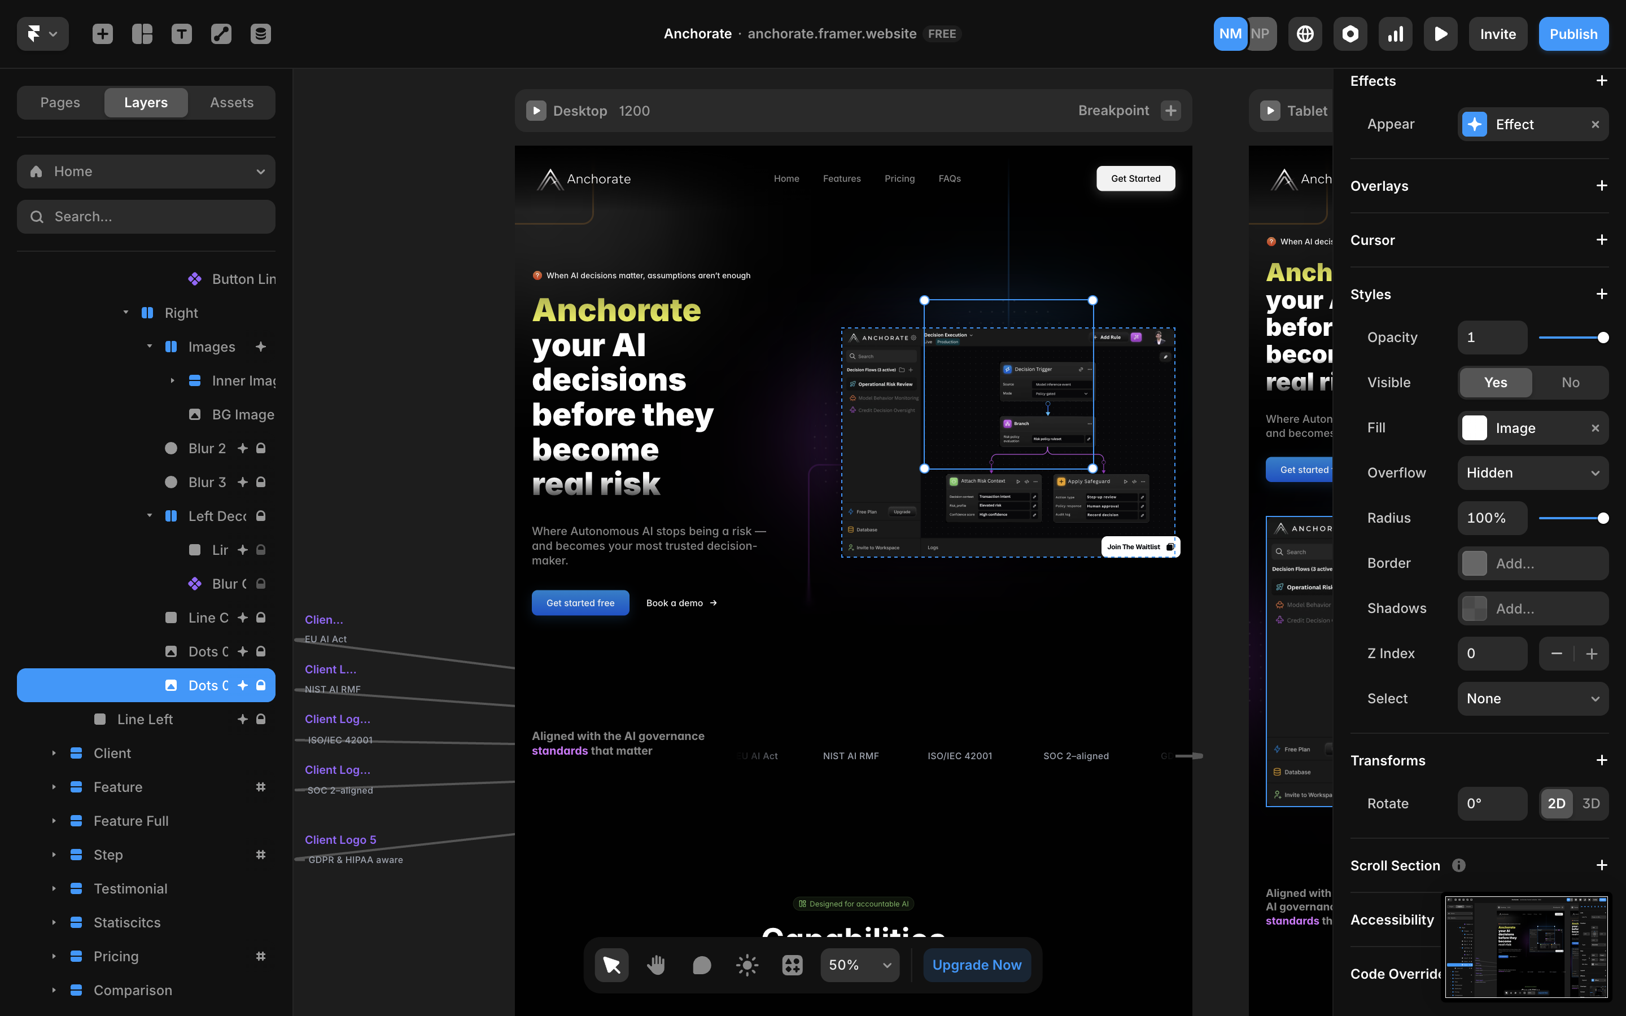1626x1016 pixels.
Task: Open the Comment tool in bottom toolbar
Action: tap(701, 965)
